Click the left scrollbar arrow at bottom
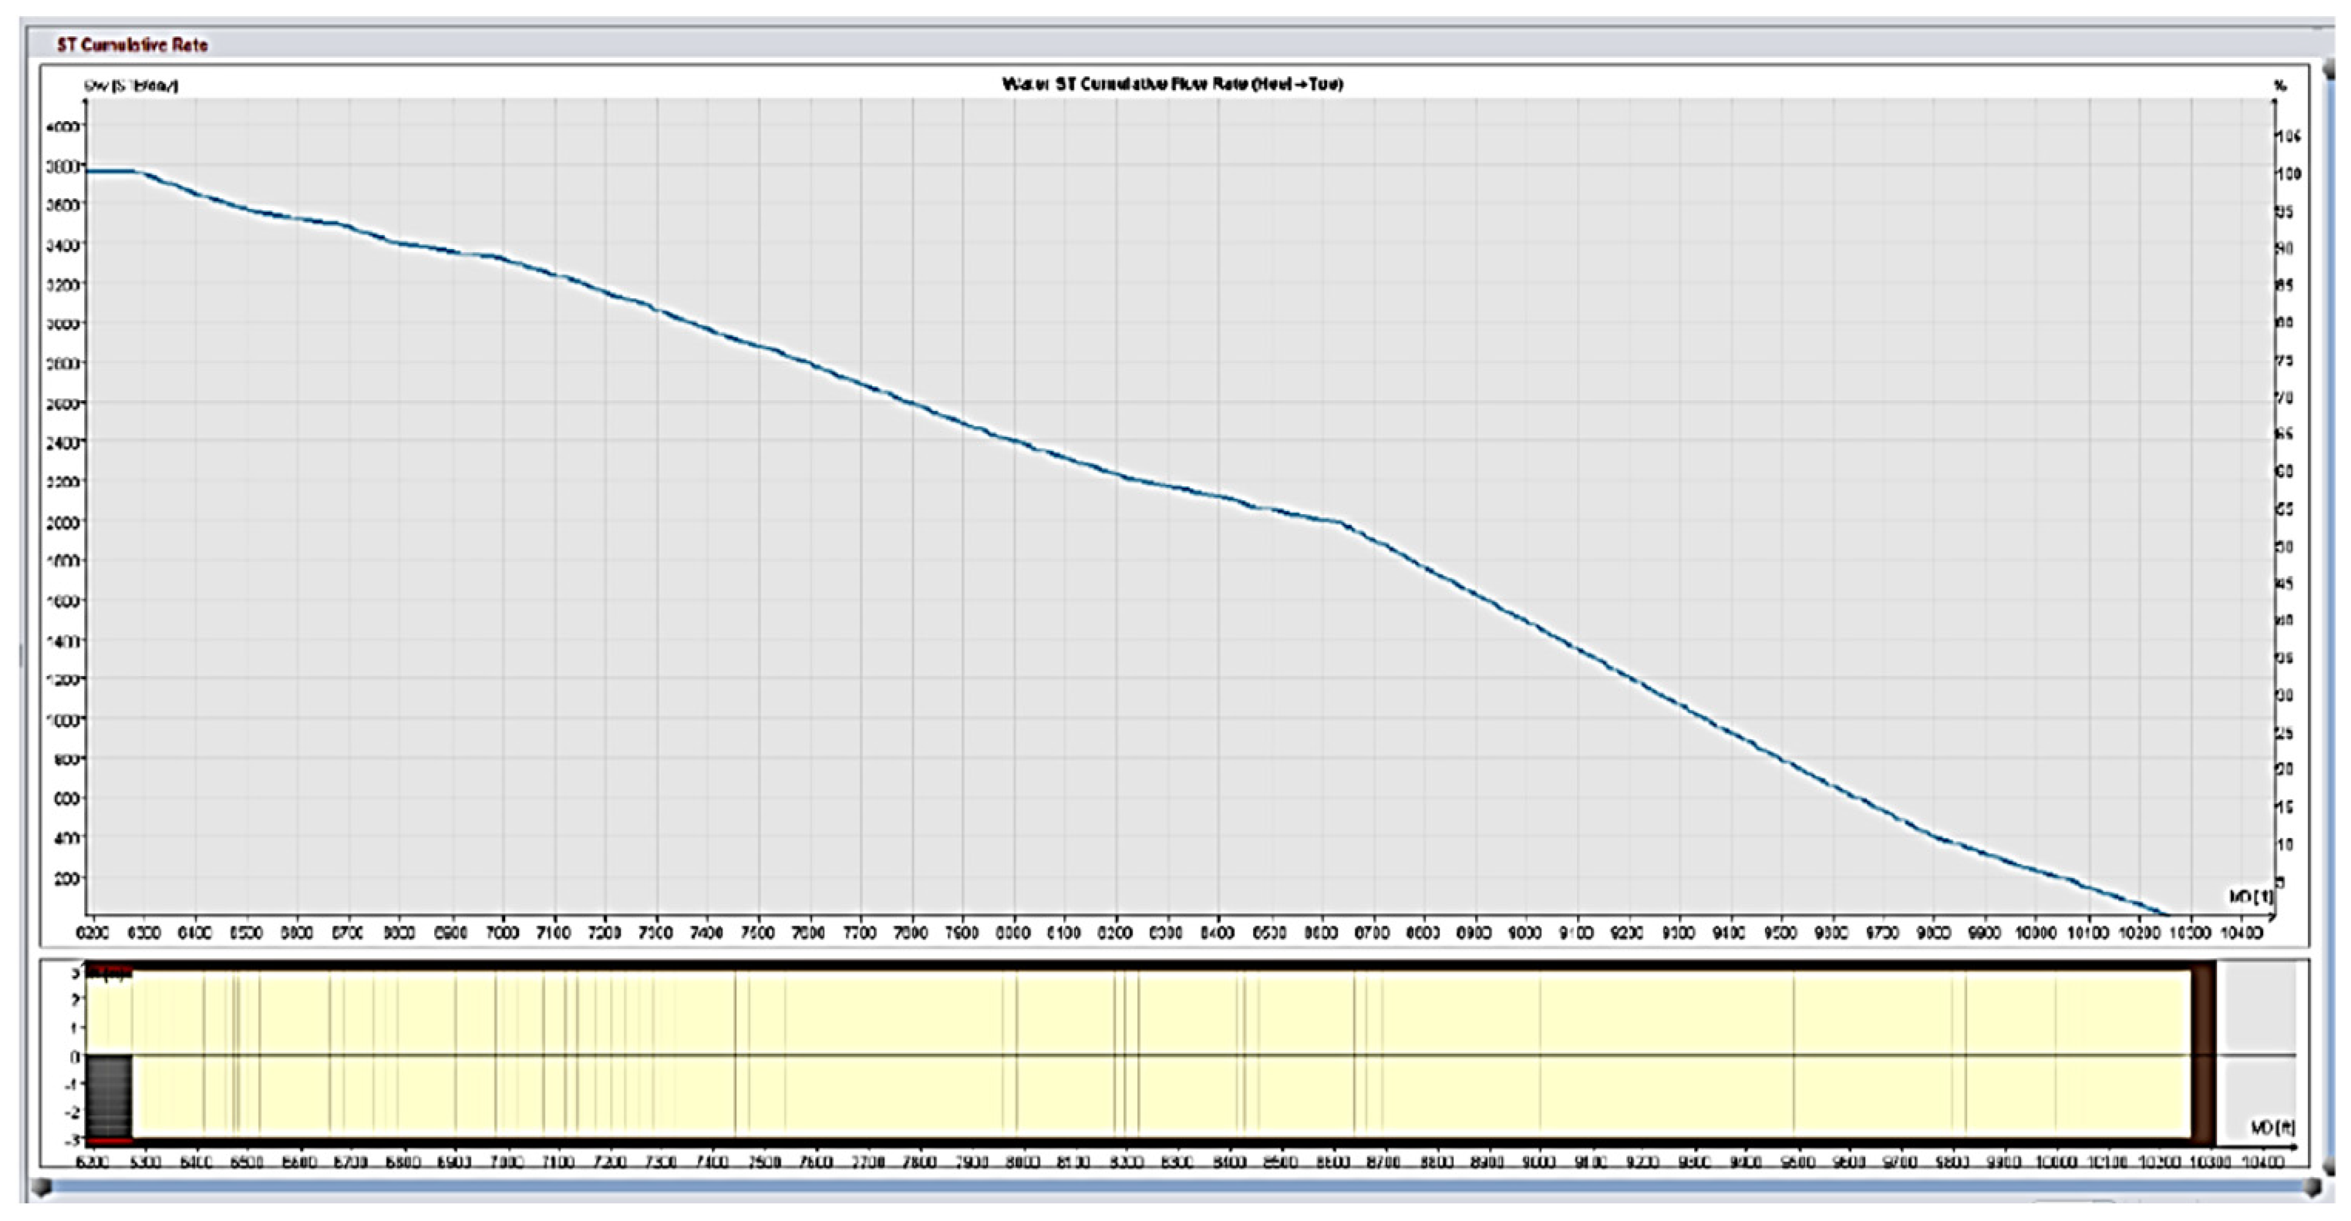The image size is (2351, 1221). point(40,1187)
